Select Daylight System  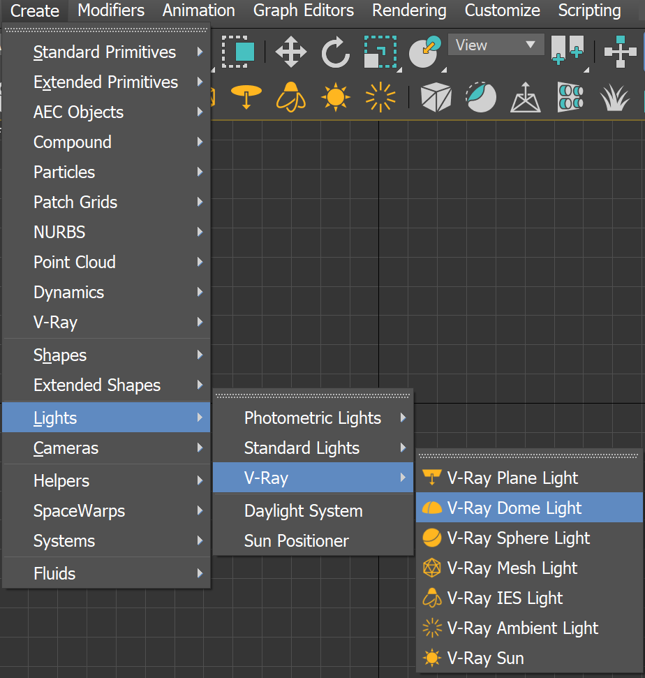[x=303, y=510]
